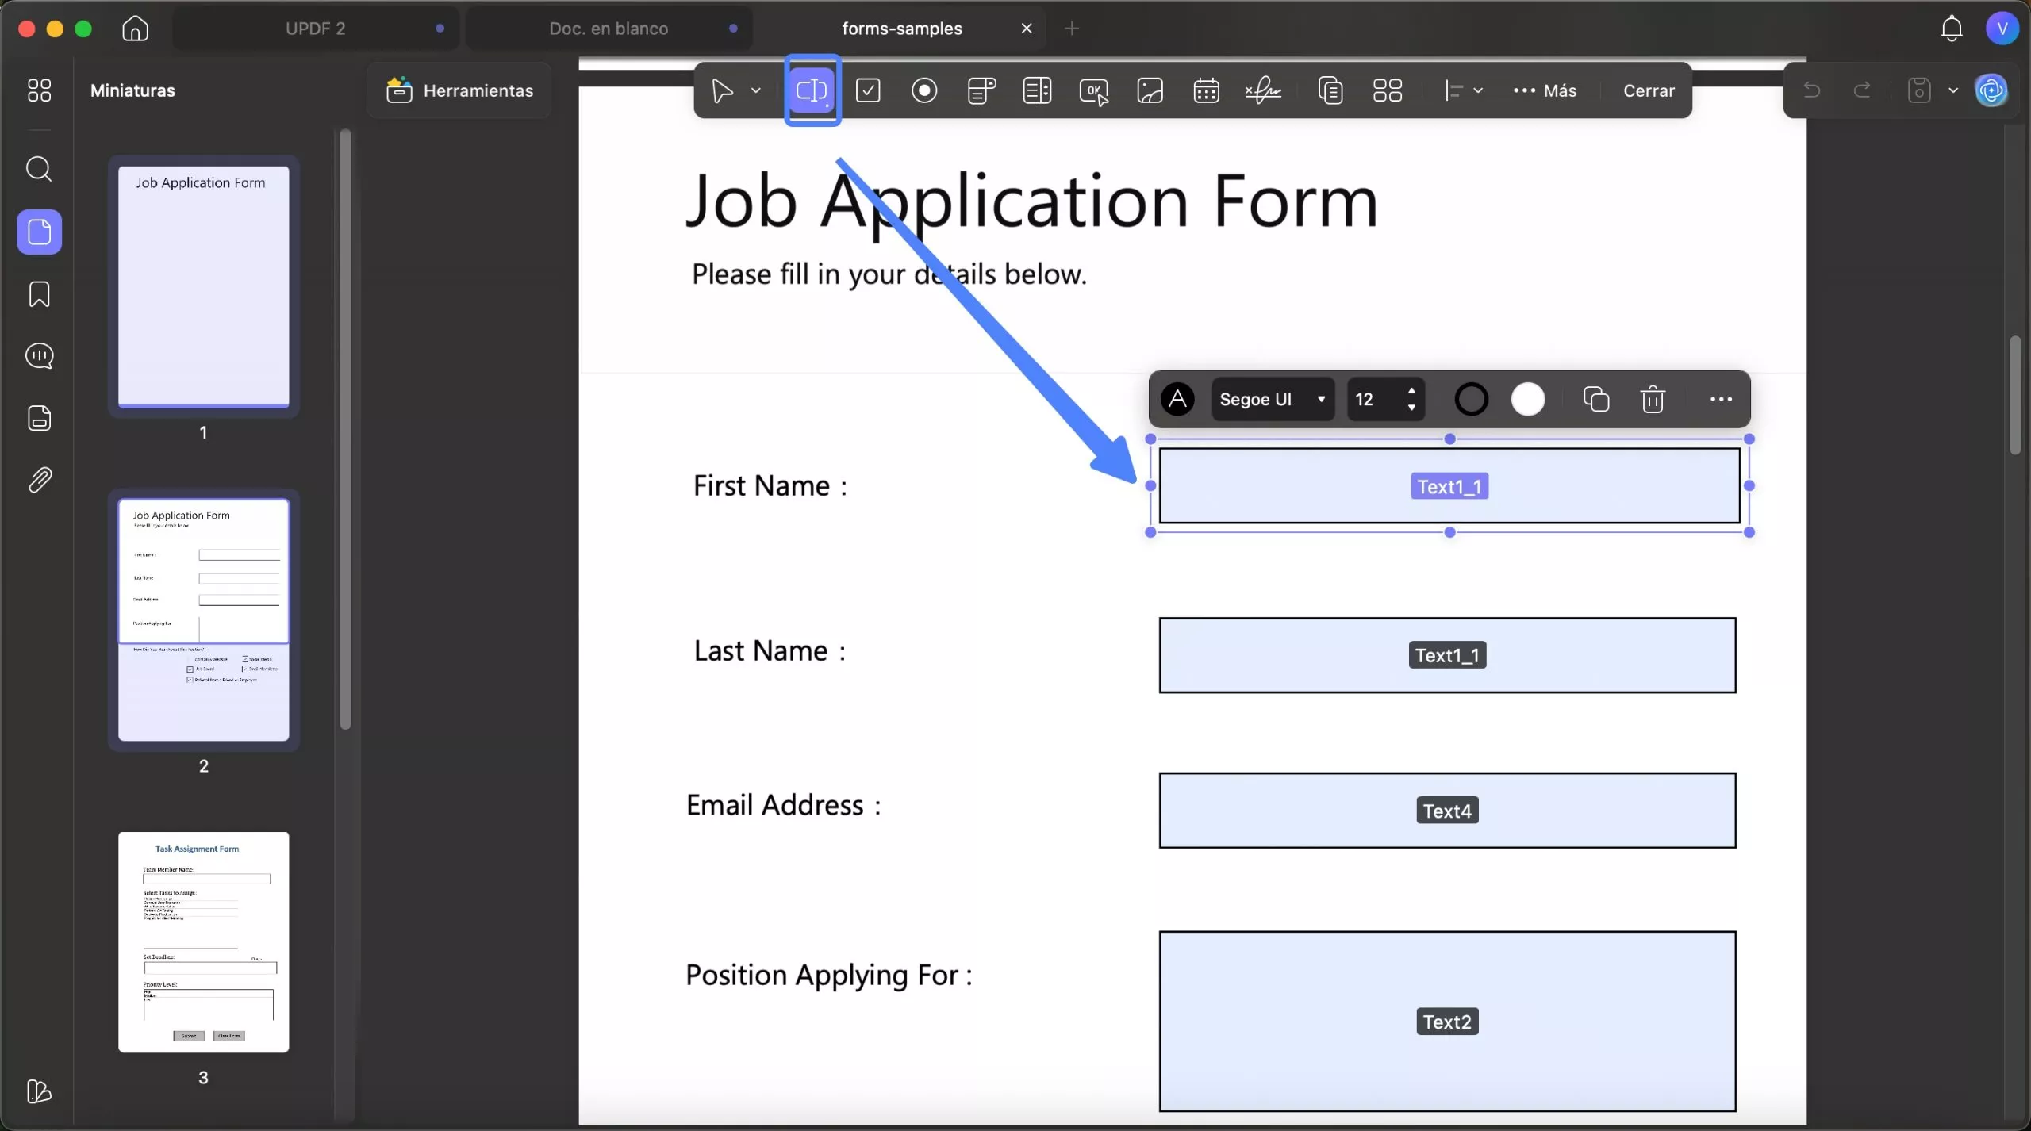Select the Radio Button form tool
2031x1131 pixels.
click(x=924, y=90)
